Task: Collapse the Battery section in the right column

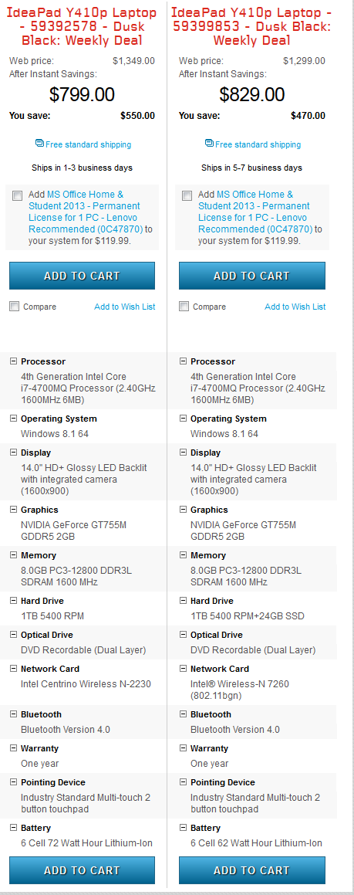Action: [183, 827]
